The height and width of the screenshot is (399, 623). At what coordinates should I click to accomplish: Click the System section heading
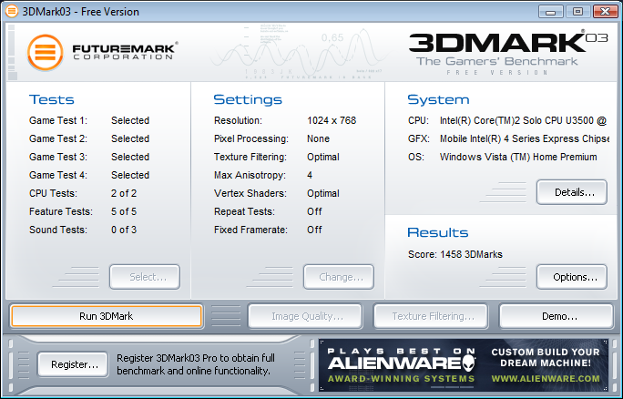[x=438, y=99]
